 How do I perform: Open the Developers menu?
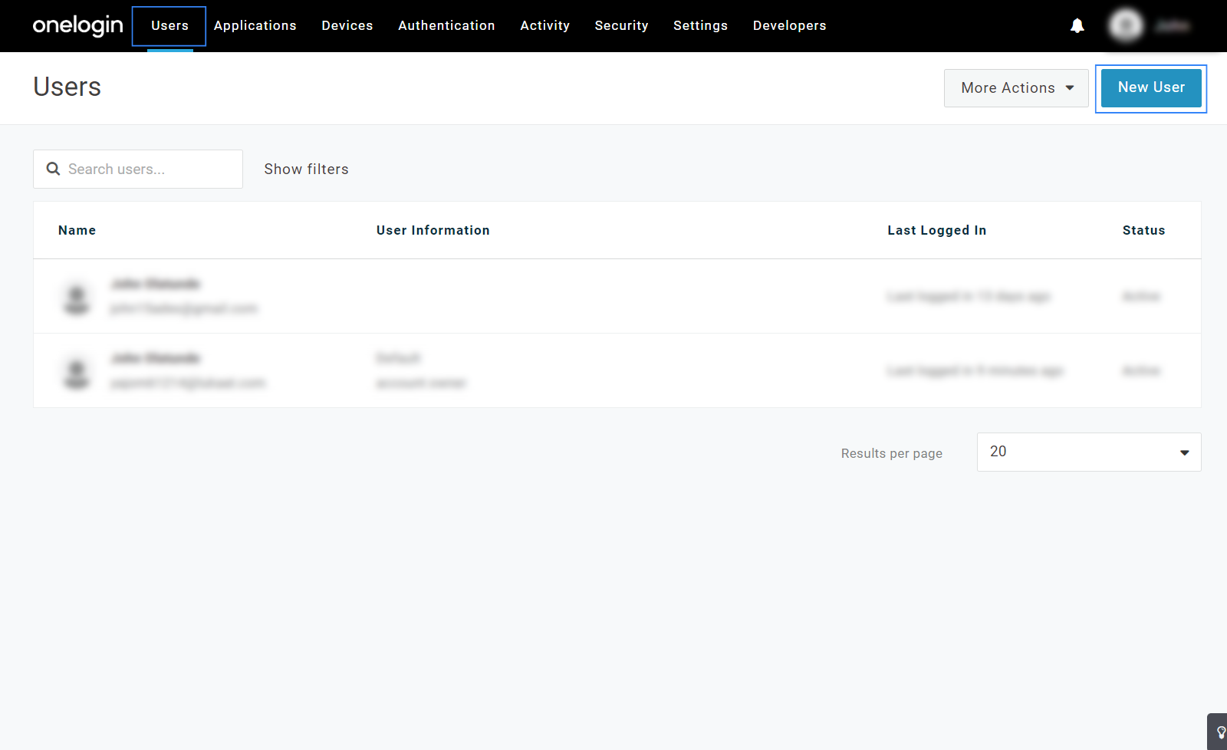789,26
